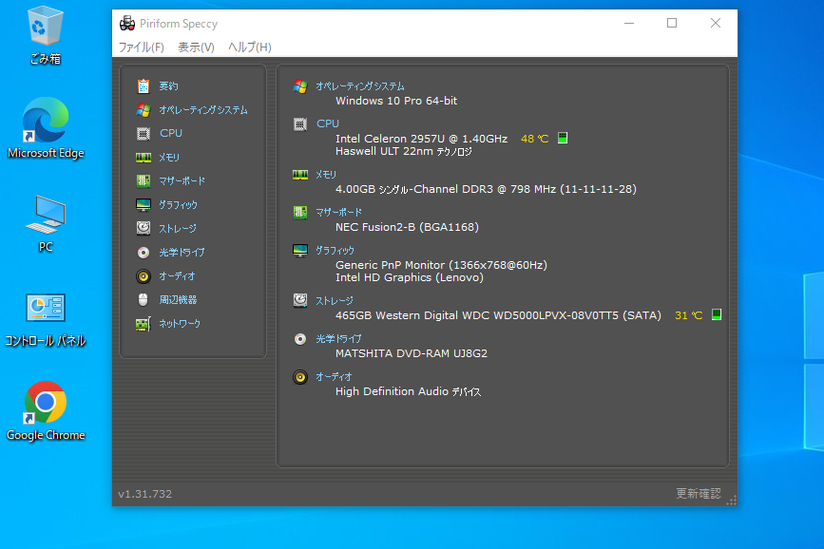Click the summary マザーボード icon
This screenshot has height=549, width=824.
[300, 213]
